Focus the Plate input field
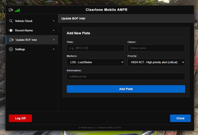This screenshot has height=135, width=198. coord(96,48)
